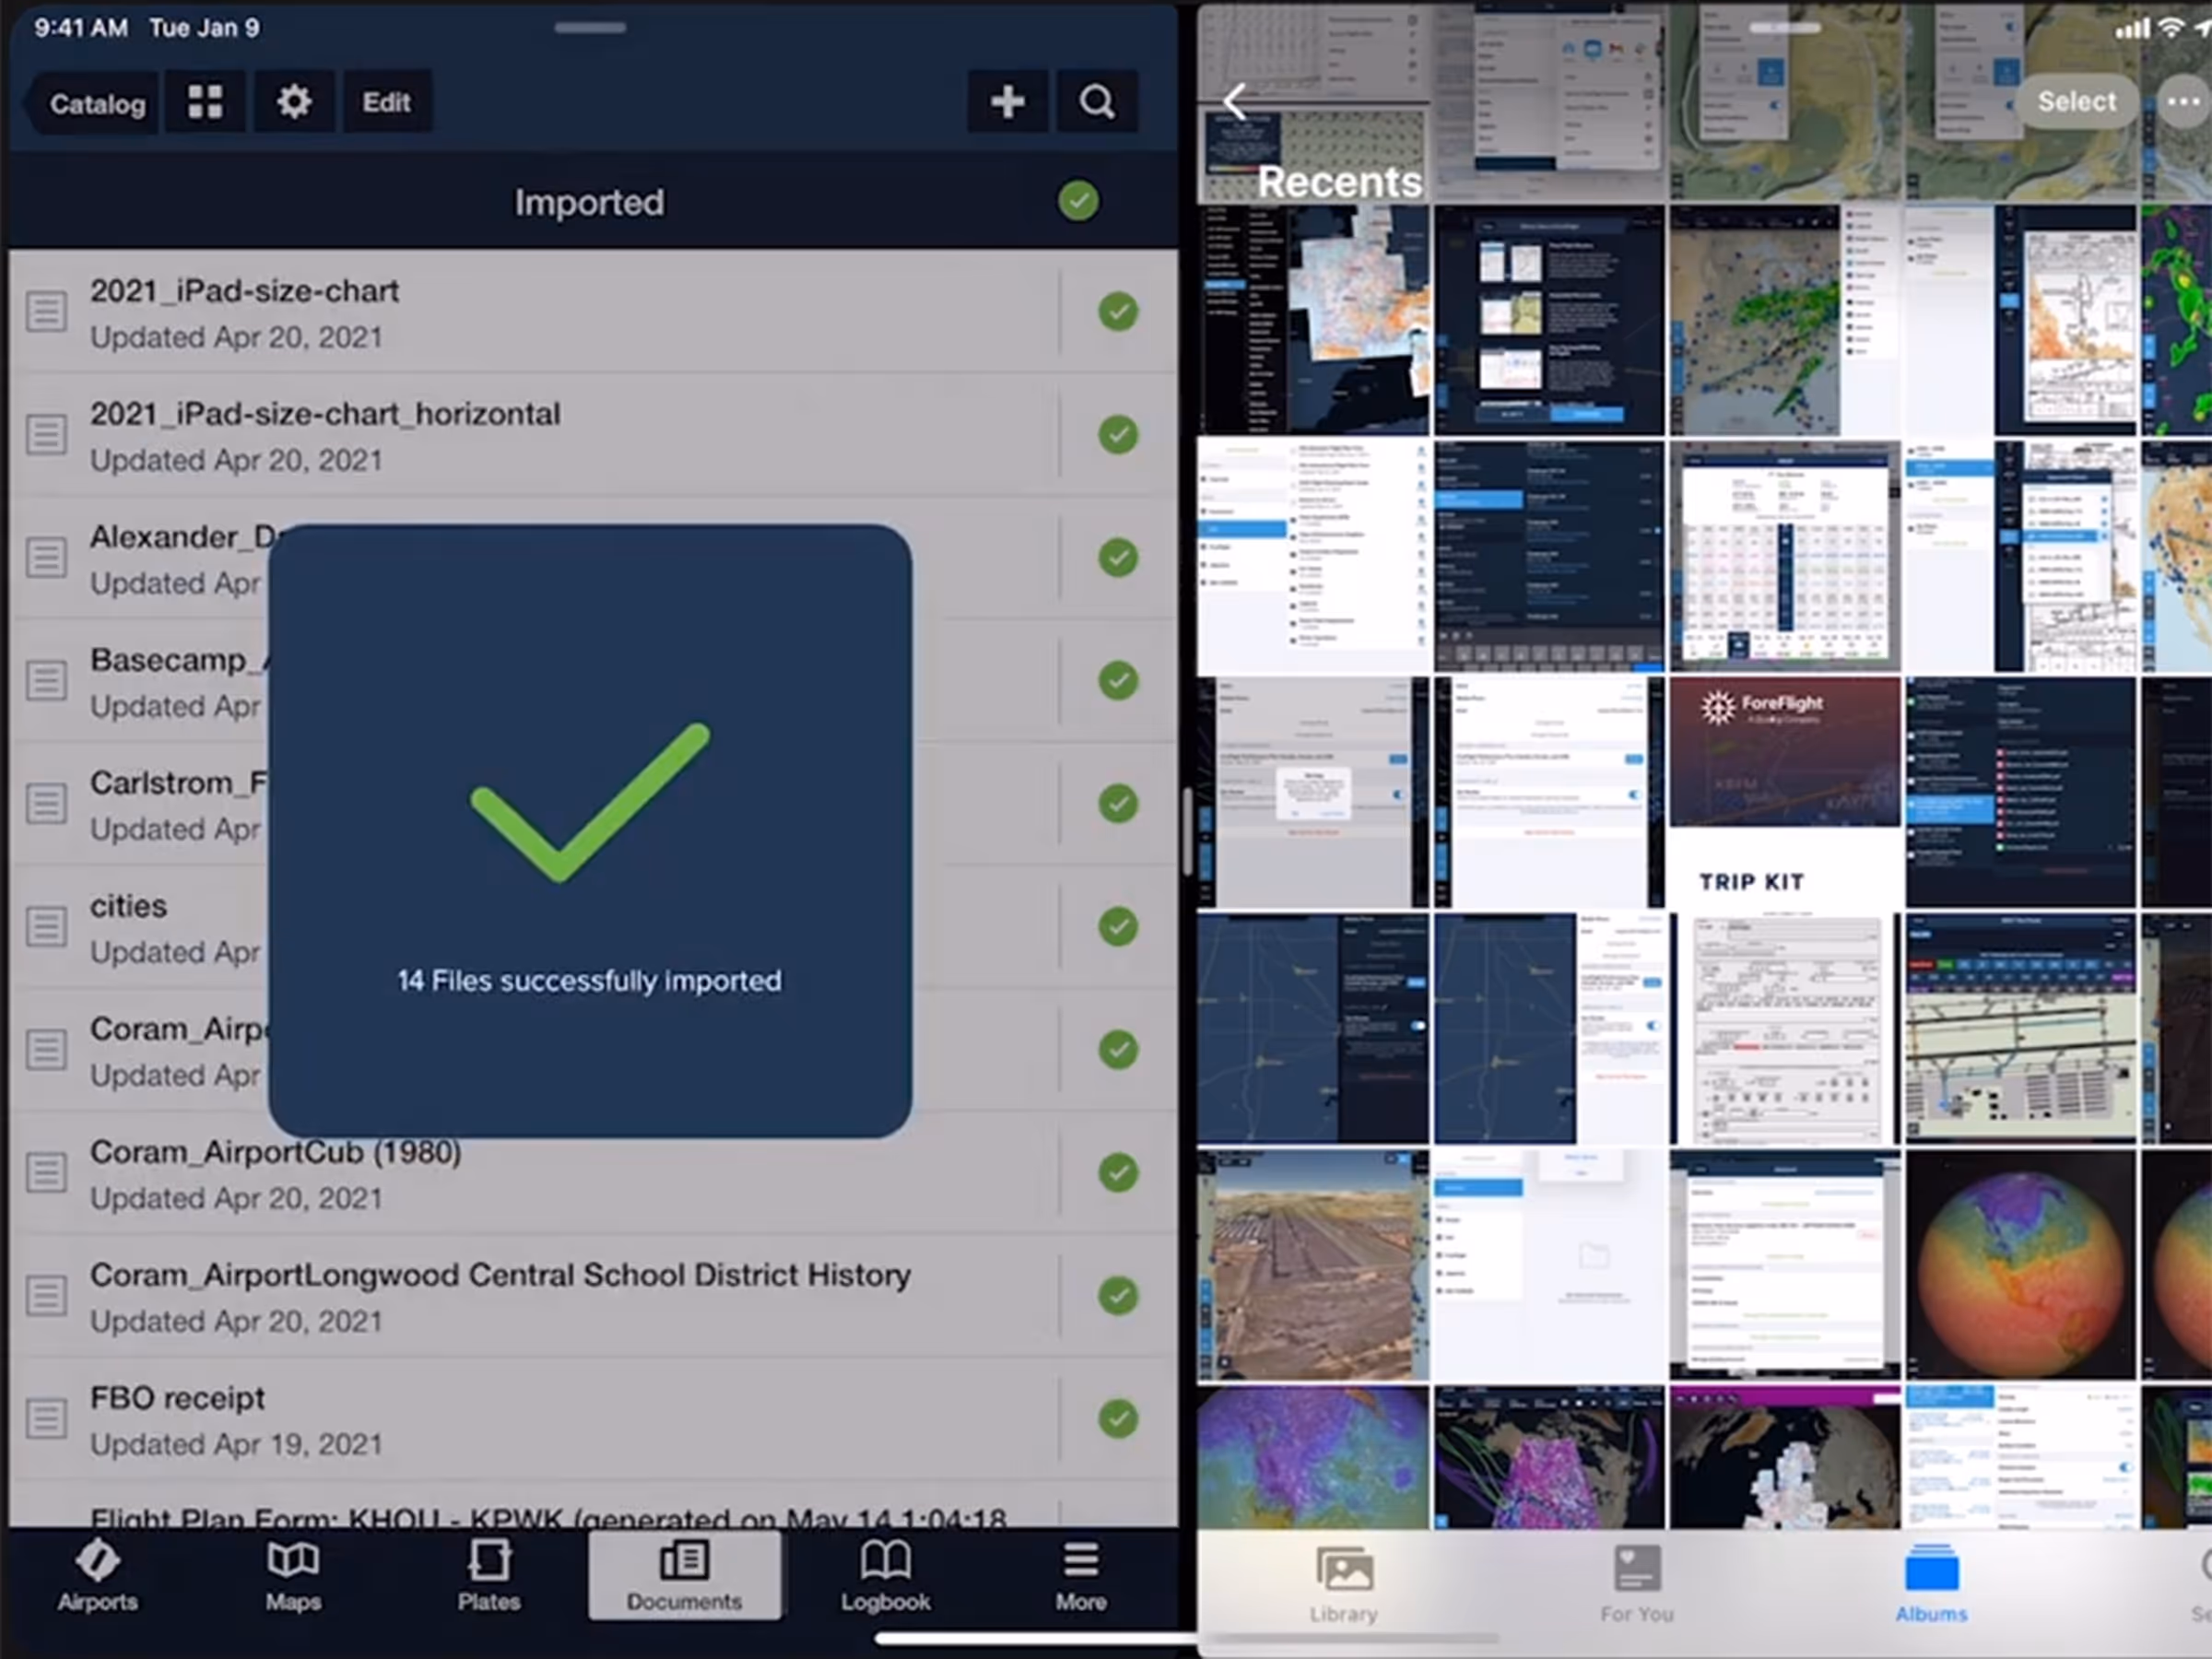Toggle checkmark for 2021_iPad-size-chart
The image size is (2212, 1659).
coord(1118,312)
